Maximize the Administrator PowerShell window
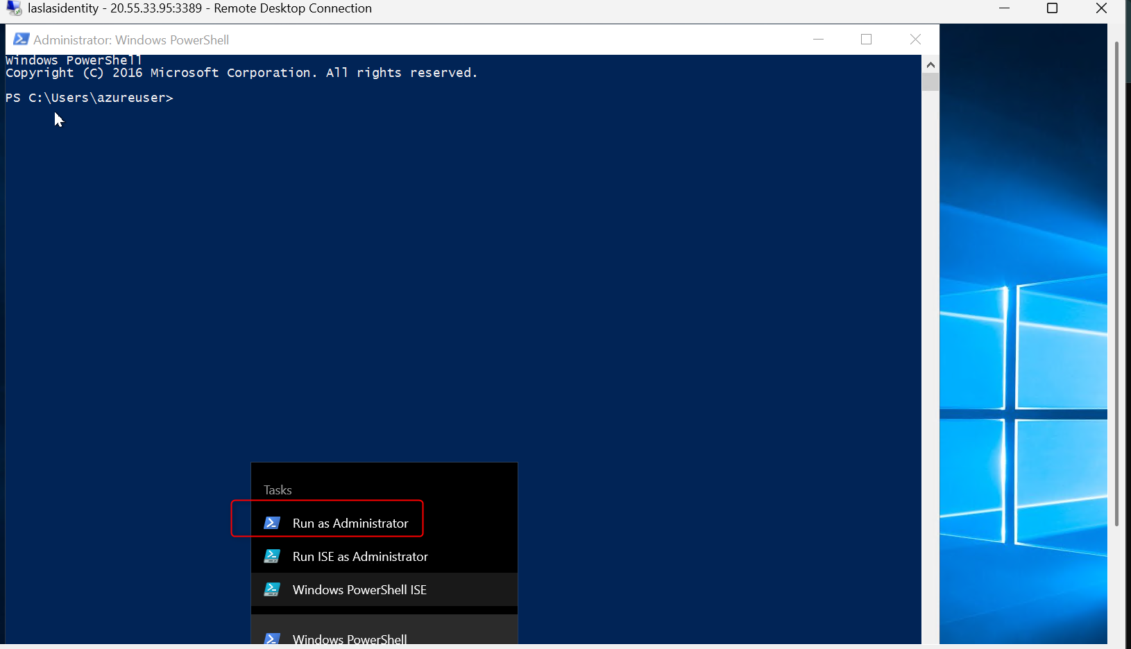 866,40
